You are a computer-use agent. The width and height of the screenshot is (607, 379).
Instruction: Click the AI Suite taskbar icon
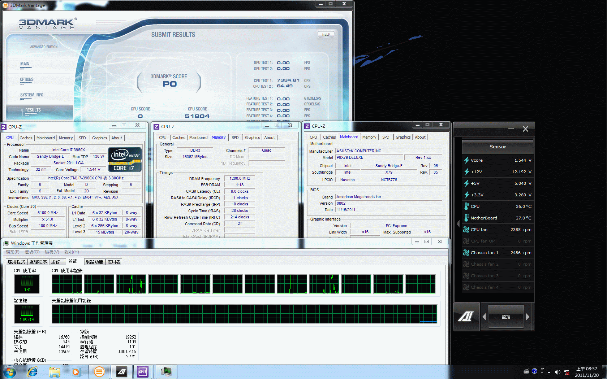121,372
